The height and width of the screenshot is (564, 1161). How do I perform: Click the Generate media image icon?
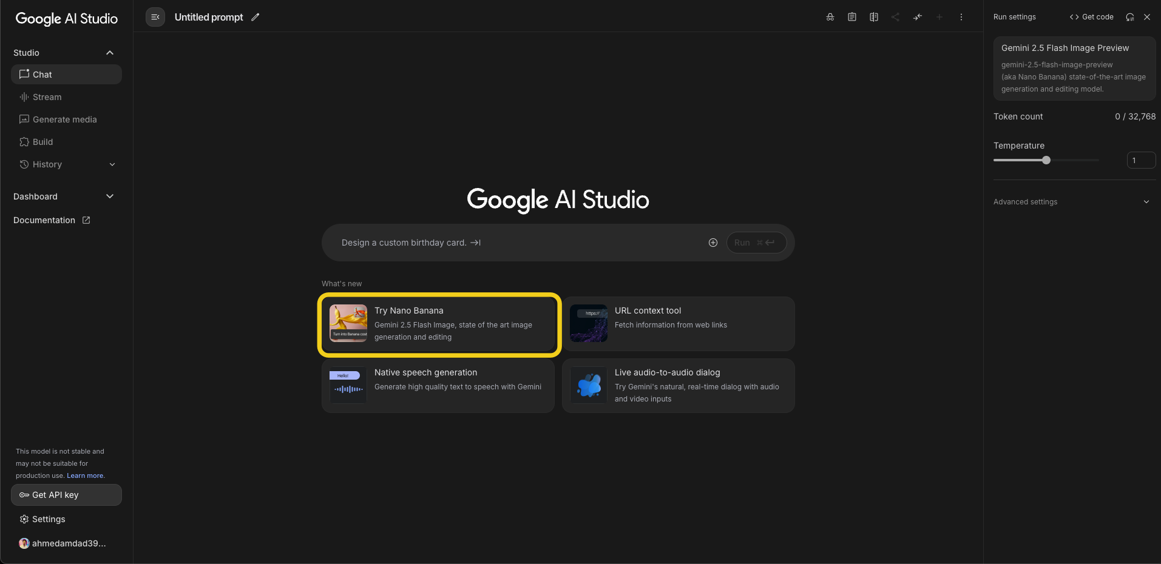(24, 119)
